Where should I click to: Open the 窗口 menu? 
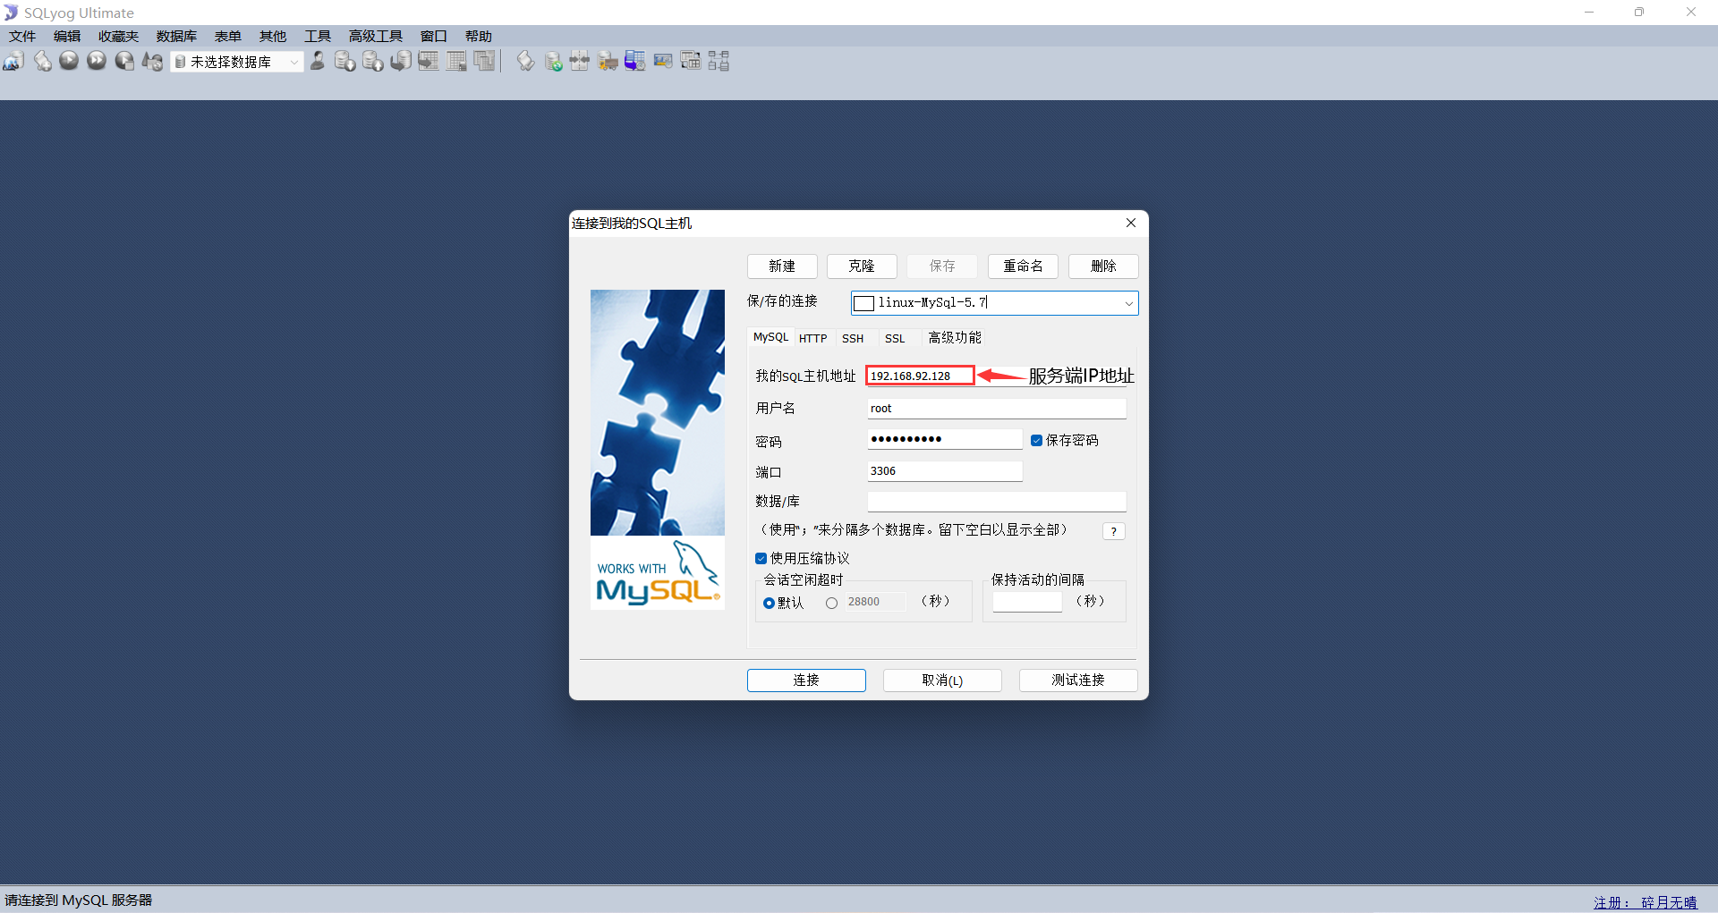pos(434,36)
